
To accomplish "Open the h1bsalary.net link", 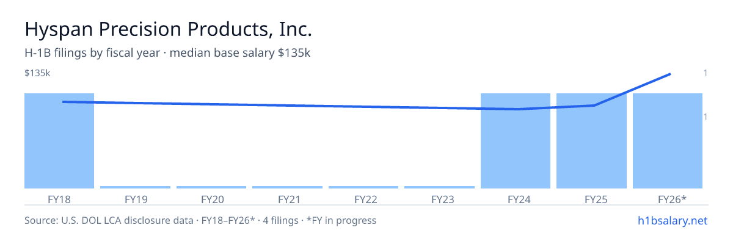I will click(x=673, y=220).
